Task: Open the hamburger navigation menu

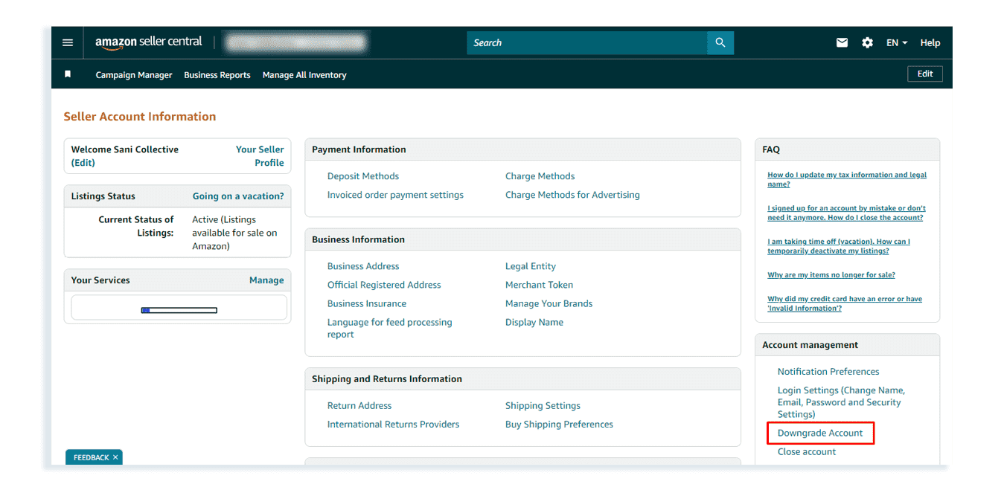Action: point(68,42)
